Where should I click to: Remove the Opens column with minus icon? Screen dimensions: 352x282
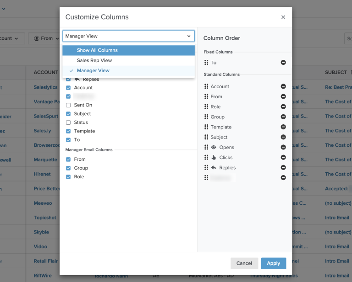click(x=283, y=147)
